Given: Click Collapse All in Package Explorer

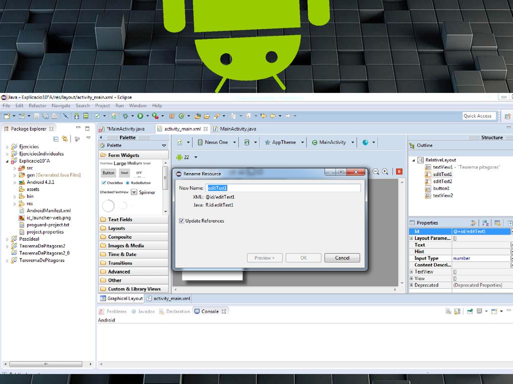Looking at the screenshot, I should (56, 139).
